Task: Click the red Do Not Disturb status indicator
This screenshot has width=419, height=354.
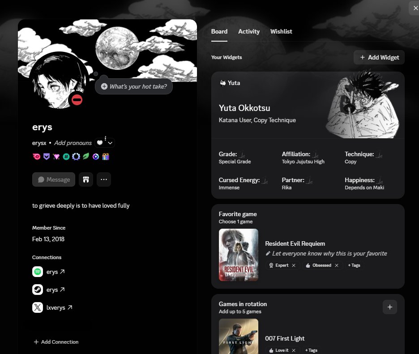Action: [x=77, y=100]
